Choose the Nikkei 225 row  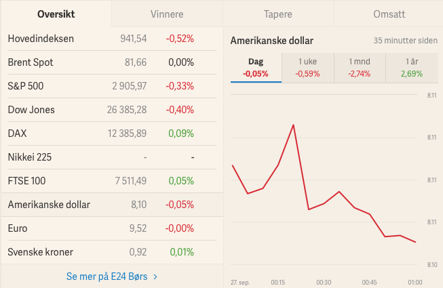112,157
